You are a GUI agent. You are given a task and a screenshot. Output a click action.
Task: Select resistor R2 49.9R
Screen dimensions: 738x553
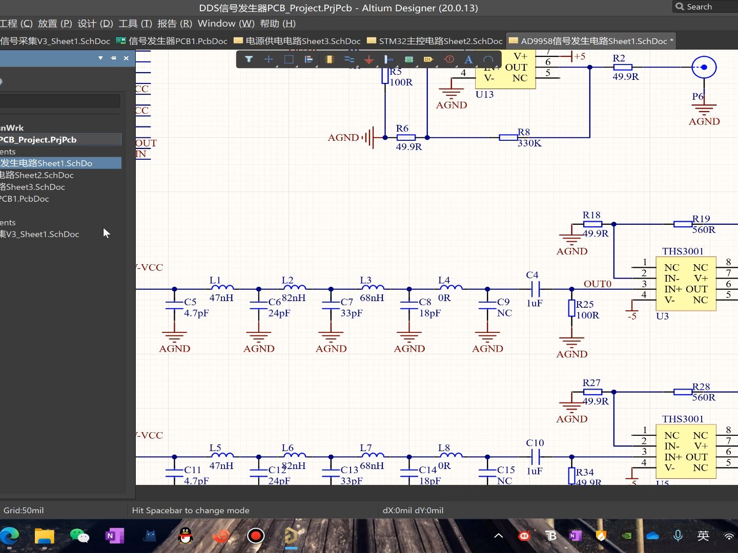(623, 67)
